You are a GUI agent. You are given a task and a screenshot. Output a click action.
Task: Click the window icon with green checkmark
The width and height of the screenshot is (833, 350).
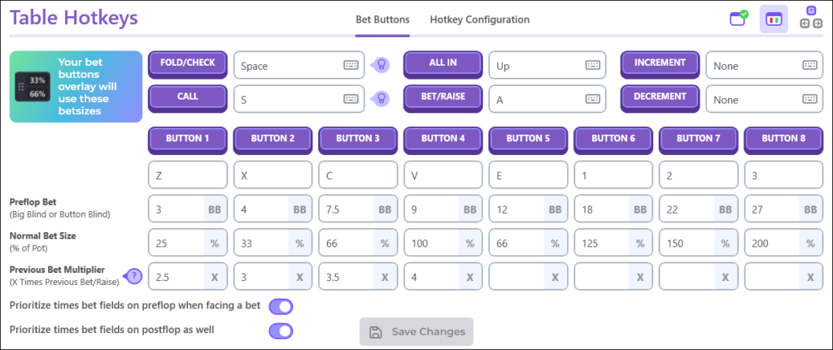tap(739, 18)
